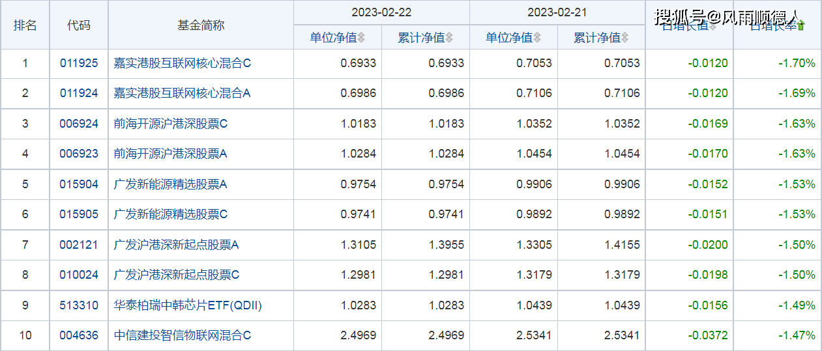Click sort icon beside 2023-02-22 单位净值
Image resolution: width=822 pixels, height=351 pixels.
coord(362,38)
